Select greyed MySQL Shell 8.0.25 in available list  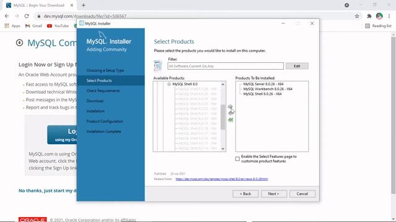pyautogui.click(x=197, y=94)
